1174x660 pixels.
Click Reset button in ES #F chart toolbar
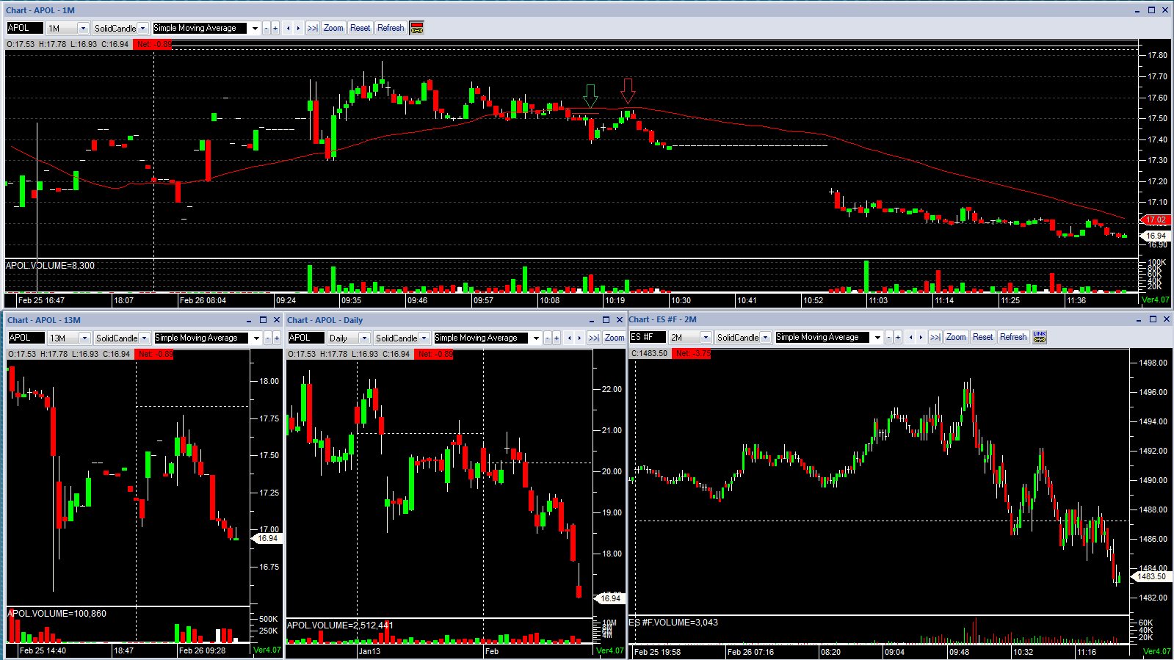(x=982, y=337)
